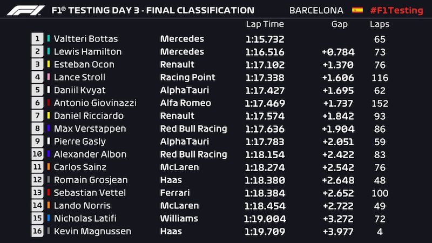The height and width of the screenshot is (243, 432).
Task: Select the orange color bar beside Carlos Sainz
Action: [49, 167]
